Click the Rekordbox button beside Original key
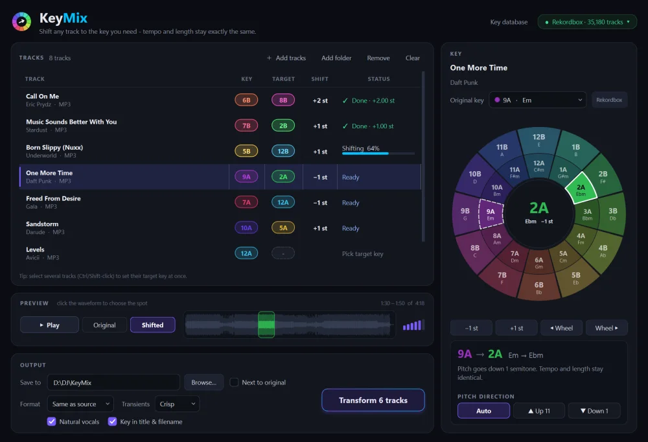 (x=609, y=100)
